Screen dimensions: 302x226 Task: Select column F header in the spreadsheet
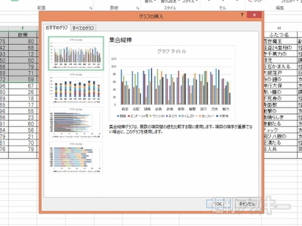click(x=23, y=28)
